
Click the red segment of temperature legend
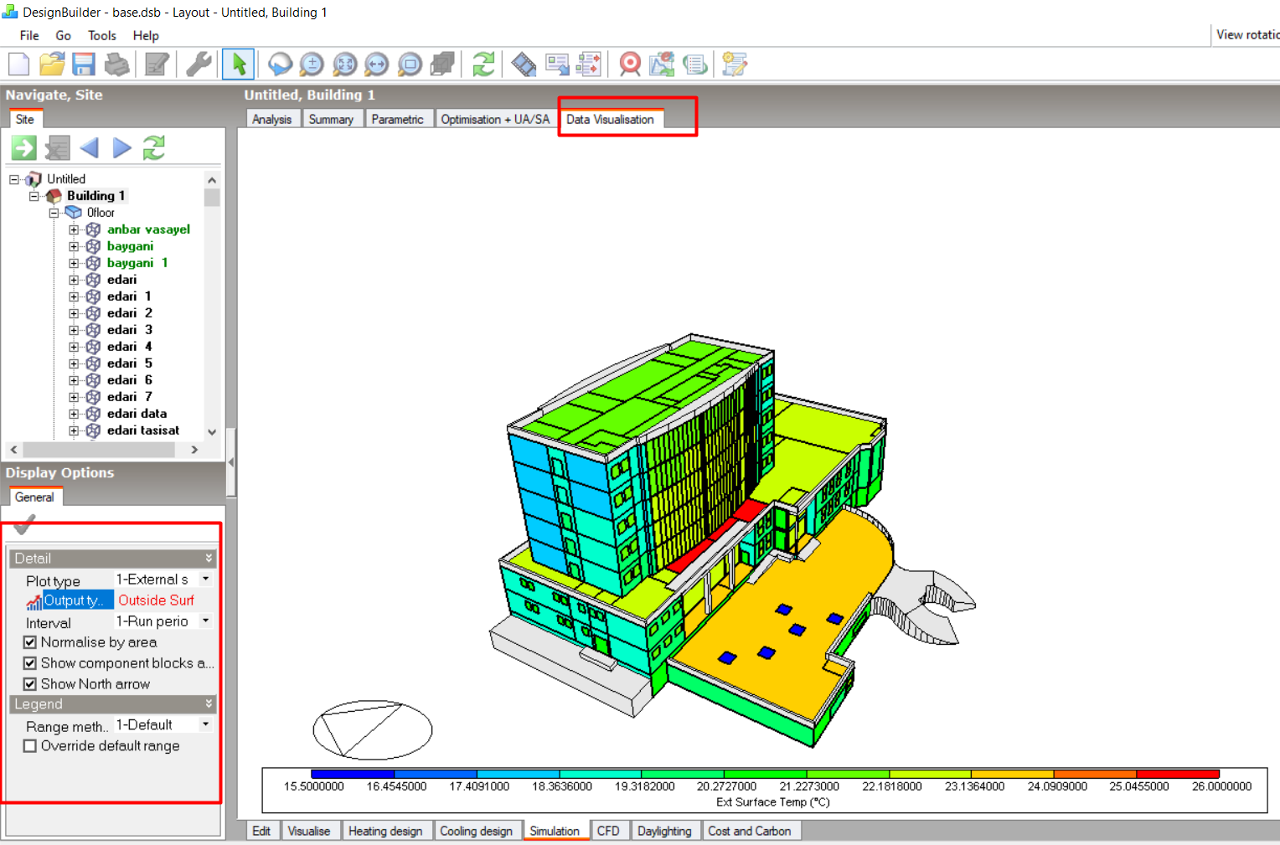click(x=1178, y=774)
